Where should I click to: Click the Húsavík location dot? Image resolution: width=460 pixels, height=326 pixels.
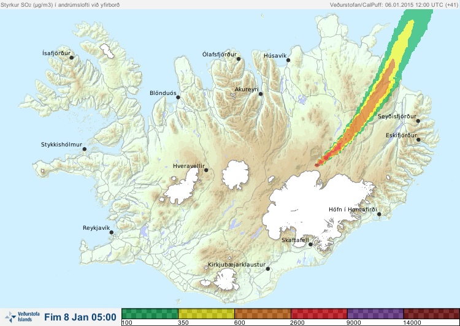point(288,60)
